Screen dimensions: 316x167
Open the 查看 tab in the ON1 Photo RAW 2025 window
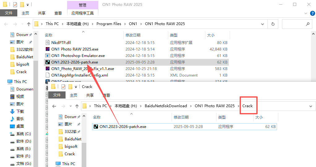pyautogui.click(x=58, y=13)
